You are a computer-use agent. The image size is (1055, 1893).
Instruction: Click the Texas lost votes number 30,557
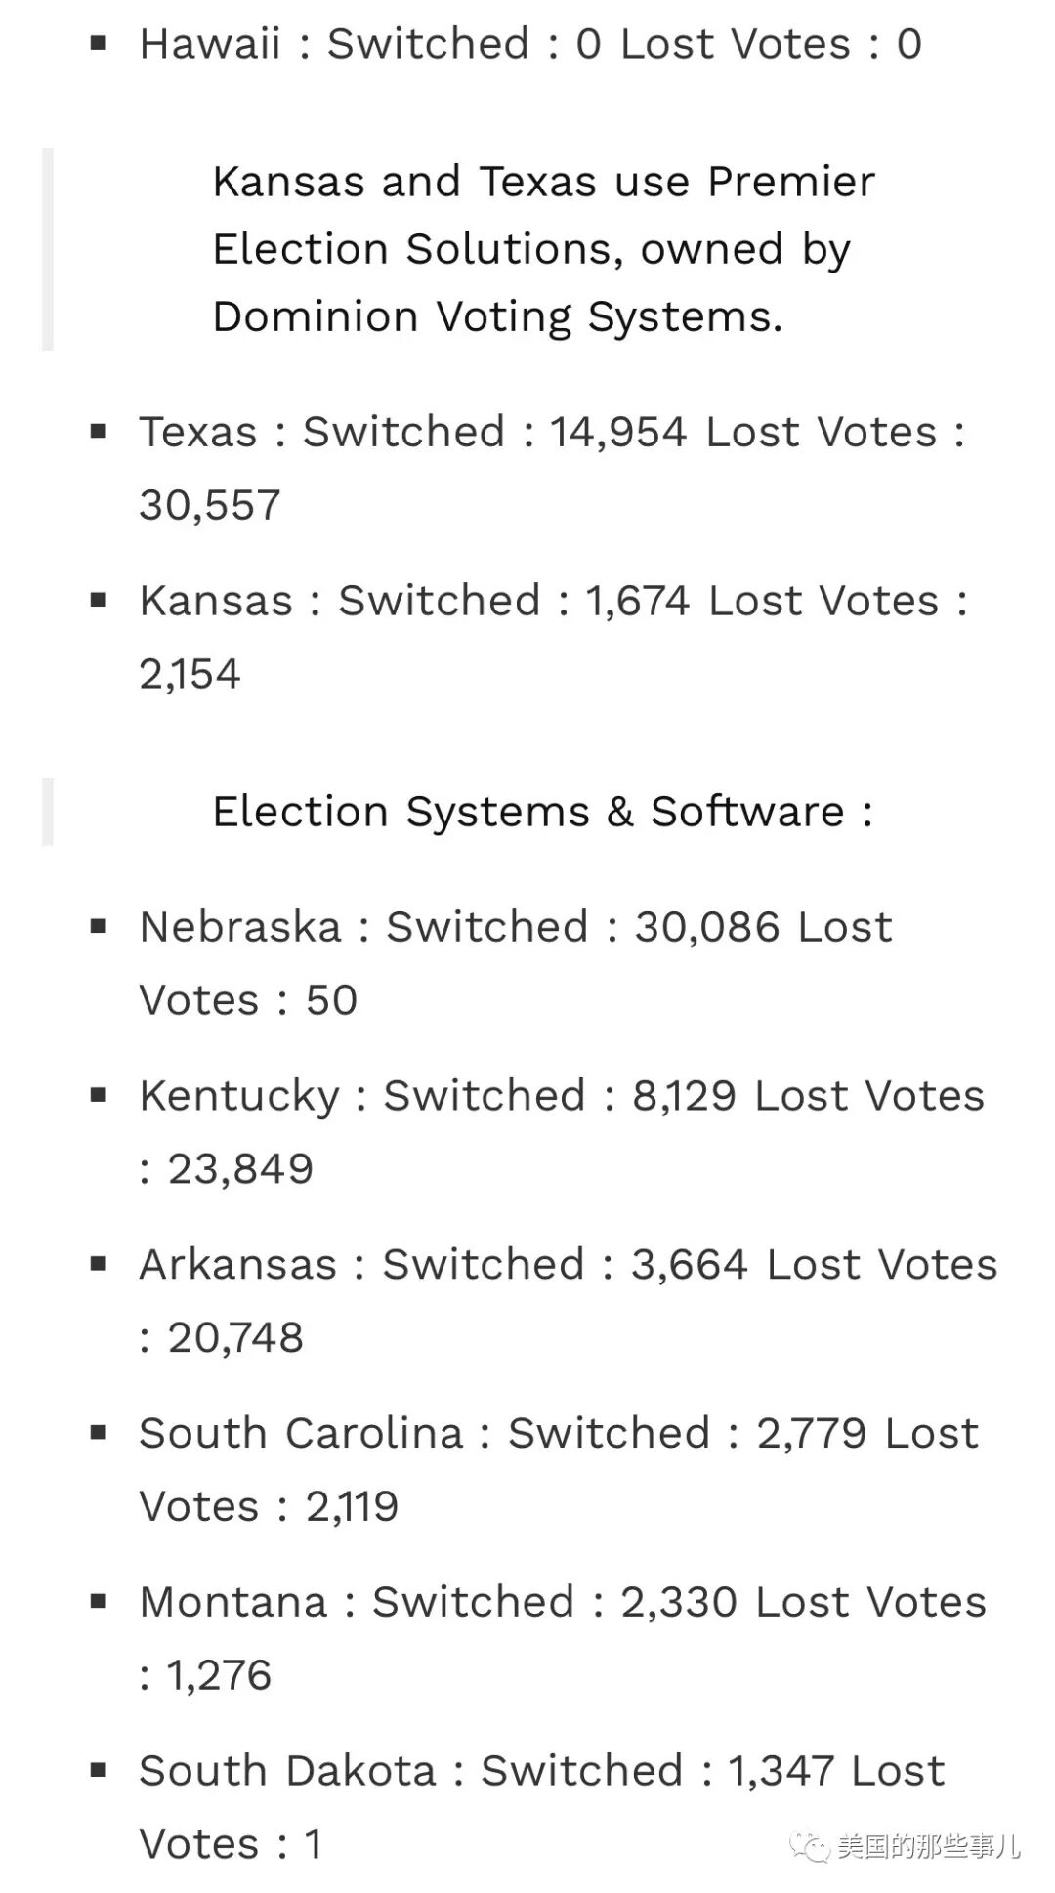210,505
